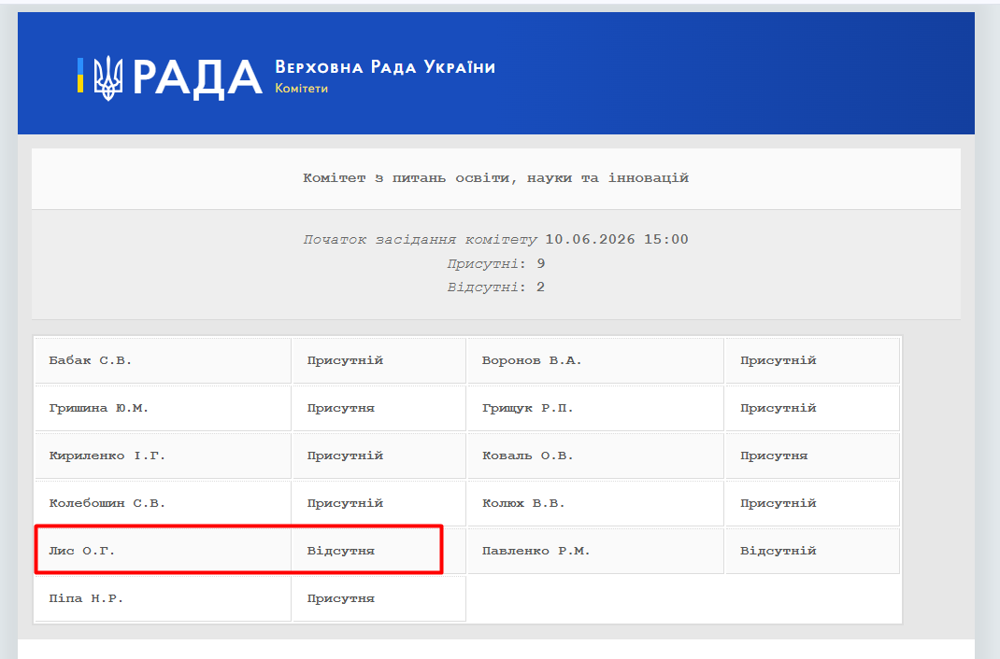
Task: Select committee title Комітет з питань освіти
Action: tap(495, 178)
